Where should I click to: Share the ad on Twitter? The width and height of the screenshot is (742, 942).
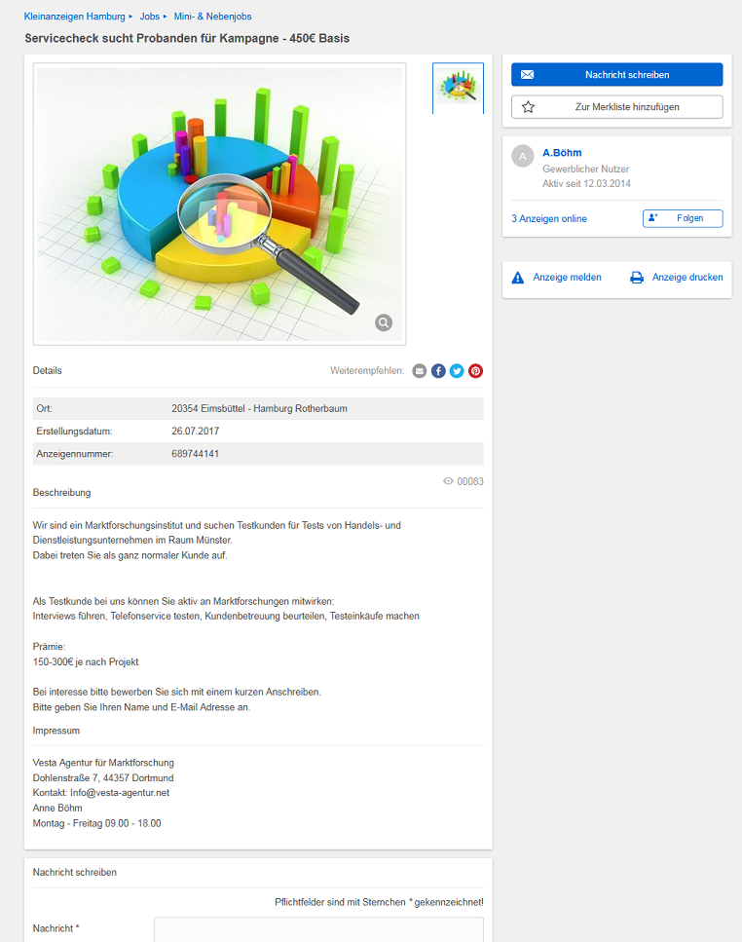click(457, 371)
